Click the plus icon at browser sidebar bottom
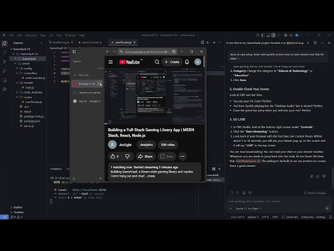Viewport: 334px width, 251px height. click(100, 178)
